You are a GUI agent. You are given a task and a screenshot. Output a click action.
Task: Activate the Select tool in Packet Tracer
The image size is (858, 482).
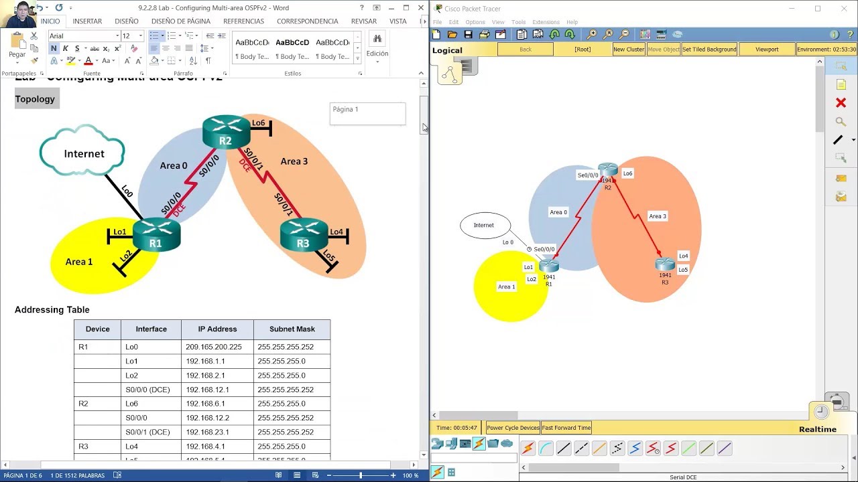[841, 66]
